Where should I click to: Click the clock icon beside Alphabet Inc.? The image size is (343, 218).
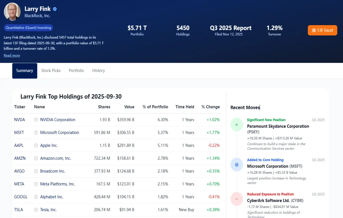coord(36,197)
